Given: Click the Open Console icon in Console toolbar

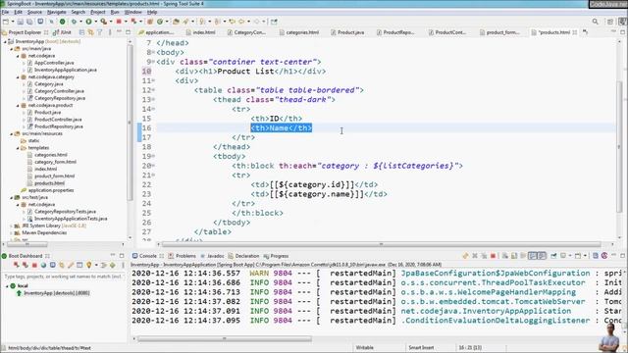Looking at the screenshot, I should (x=578, y=256).
